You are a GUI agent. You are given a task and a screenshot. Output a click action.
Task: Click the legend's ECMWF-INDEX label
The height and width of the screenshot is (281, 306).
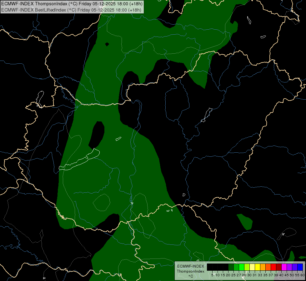tap(190, 266)
